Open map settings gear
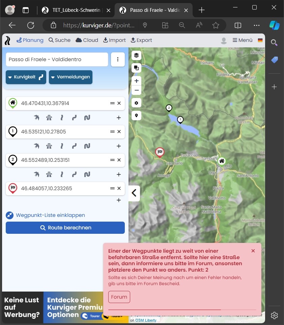 click(x=136, y=103)
